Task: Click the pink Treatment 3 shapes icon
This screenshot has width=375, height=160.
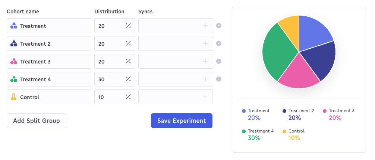Action: [14, 62]
